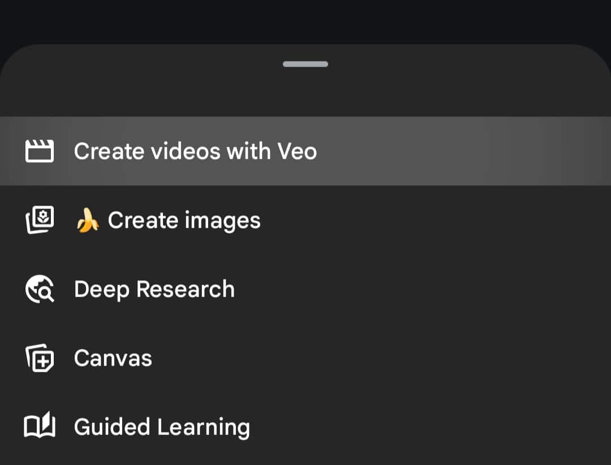Select the globe-and-magnifier Deep Research icon
The width and height of the screenshot is (611, 465).
click(39, 289)
